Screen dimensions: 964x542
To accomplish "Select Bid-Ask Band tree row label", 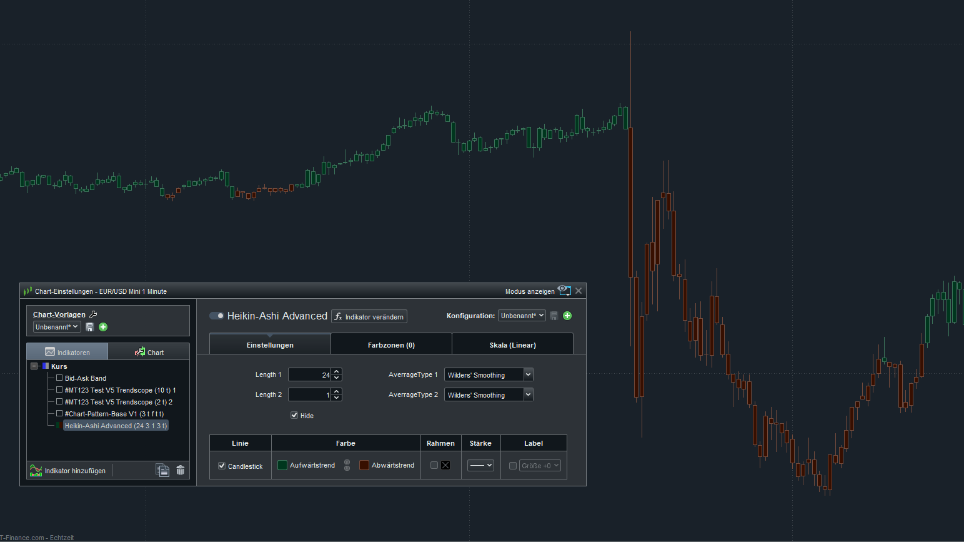I will (86, 378).
